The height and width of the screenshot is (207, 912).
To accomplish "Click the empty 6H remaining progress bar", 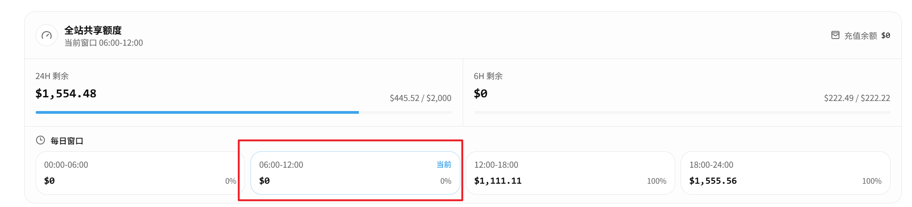I will [682, 112].
